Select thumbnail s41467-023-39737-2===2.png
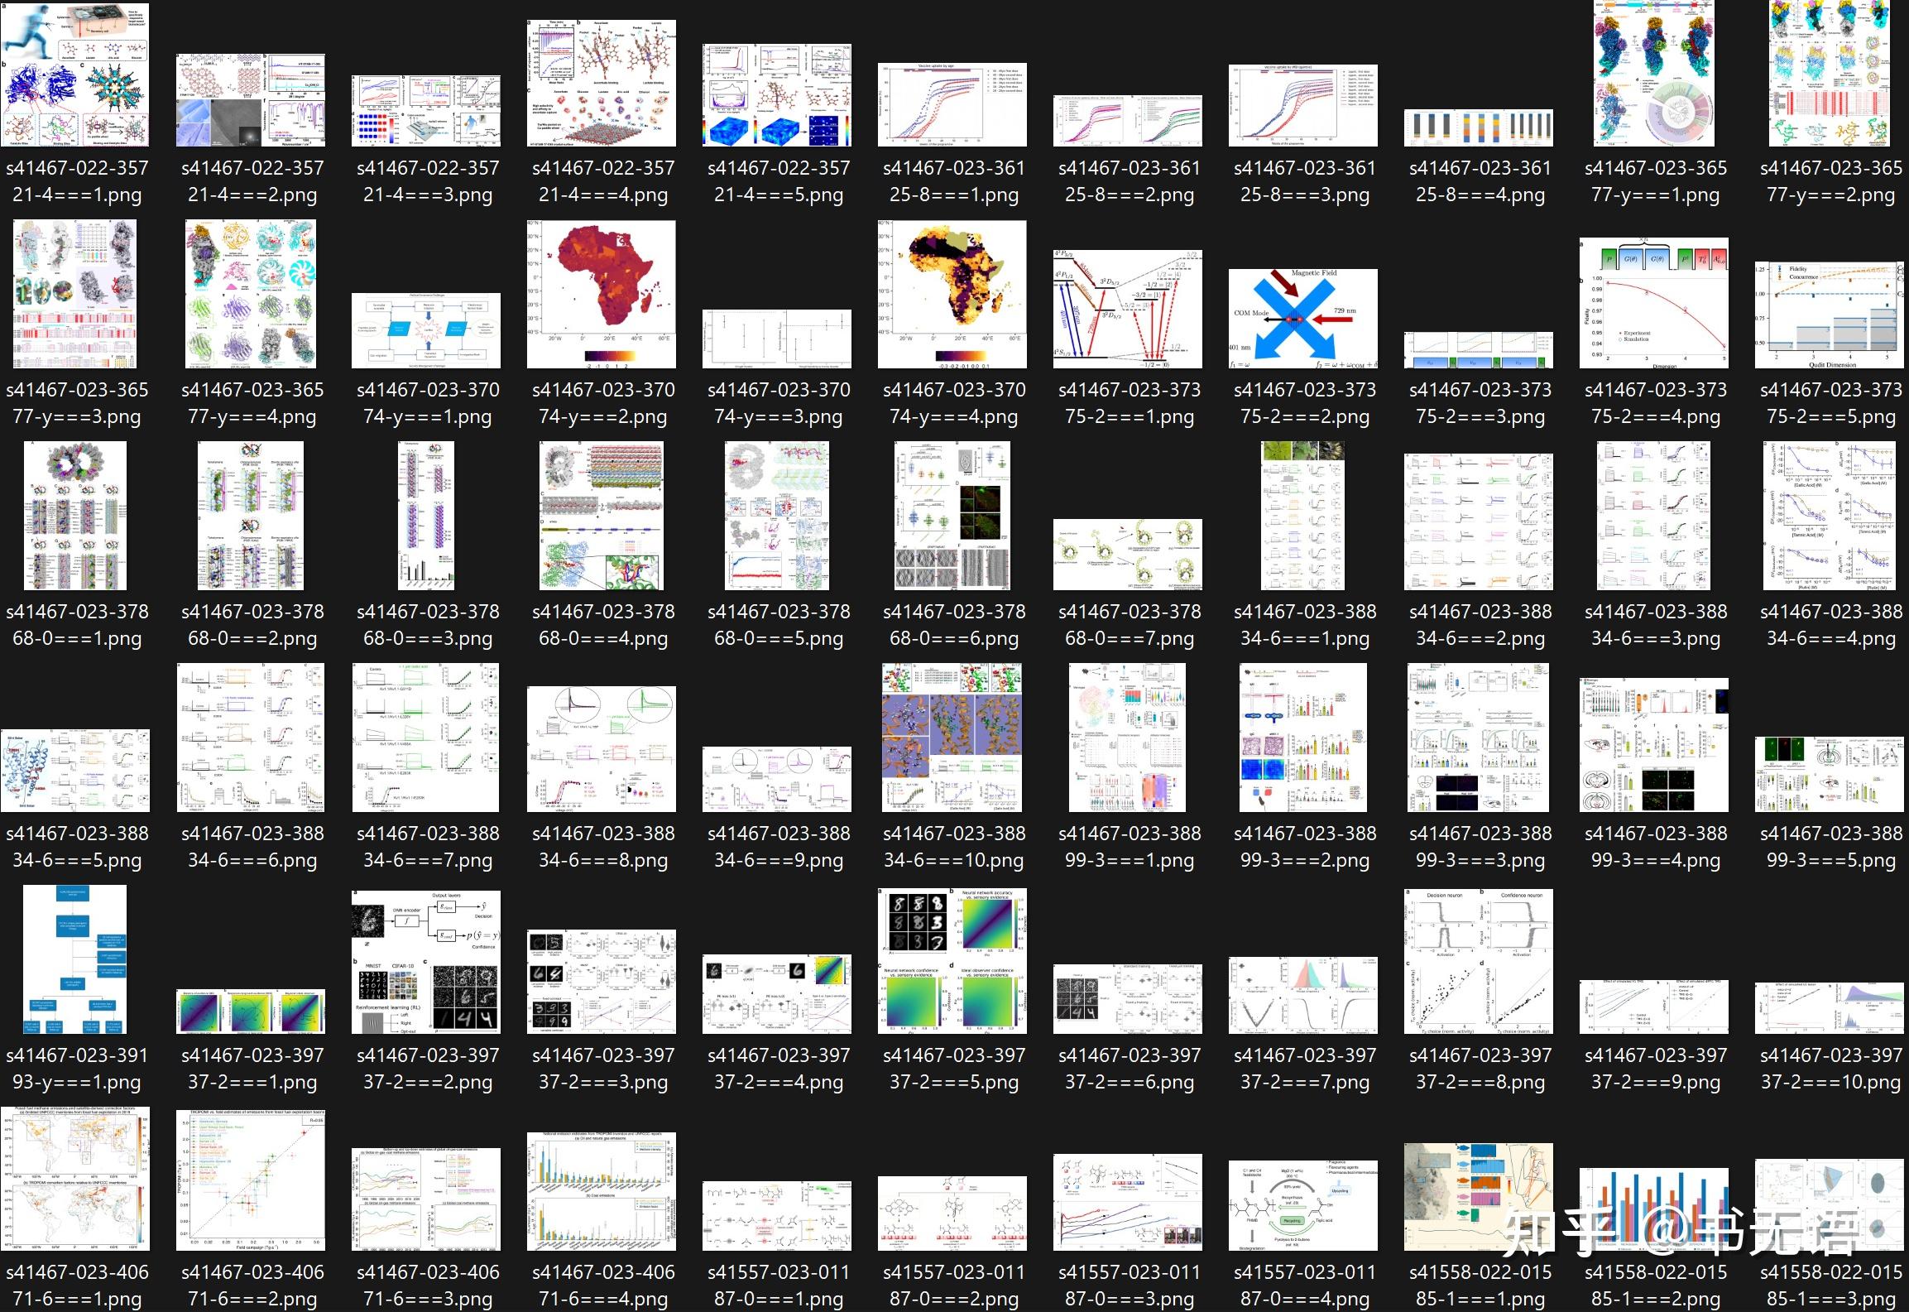This screenshot has height=1312, width=1909. click(426, 962)
